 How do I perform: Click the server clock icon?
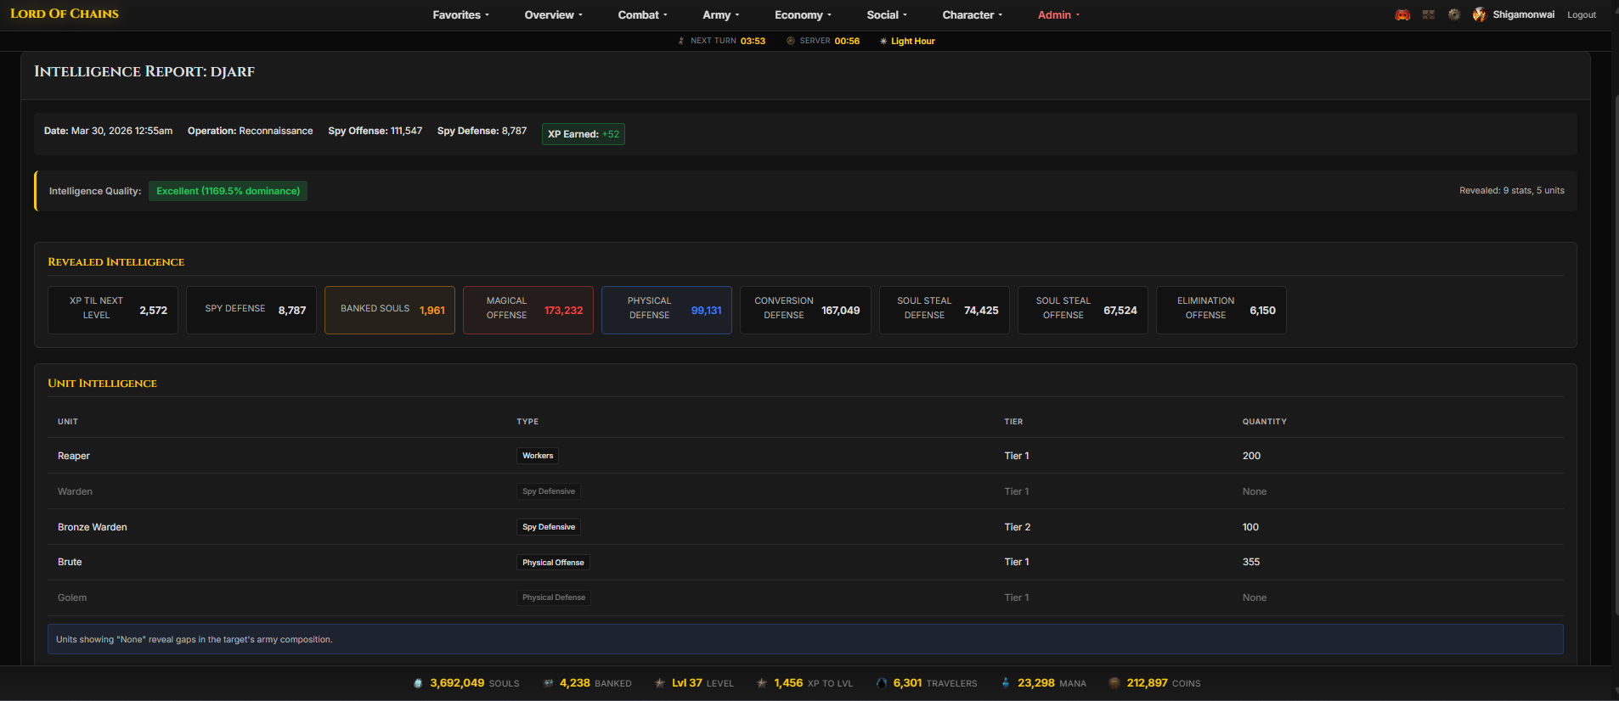coord(791,41)
